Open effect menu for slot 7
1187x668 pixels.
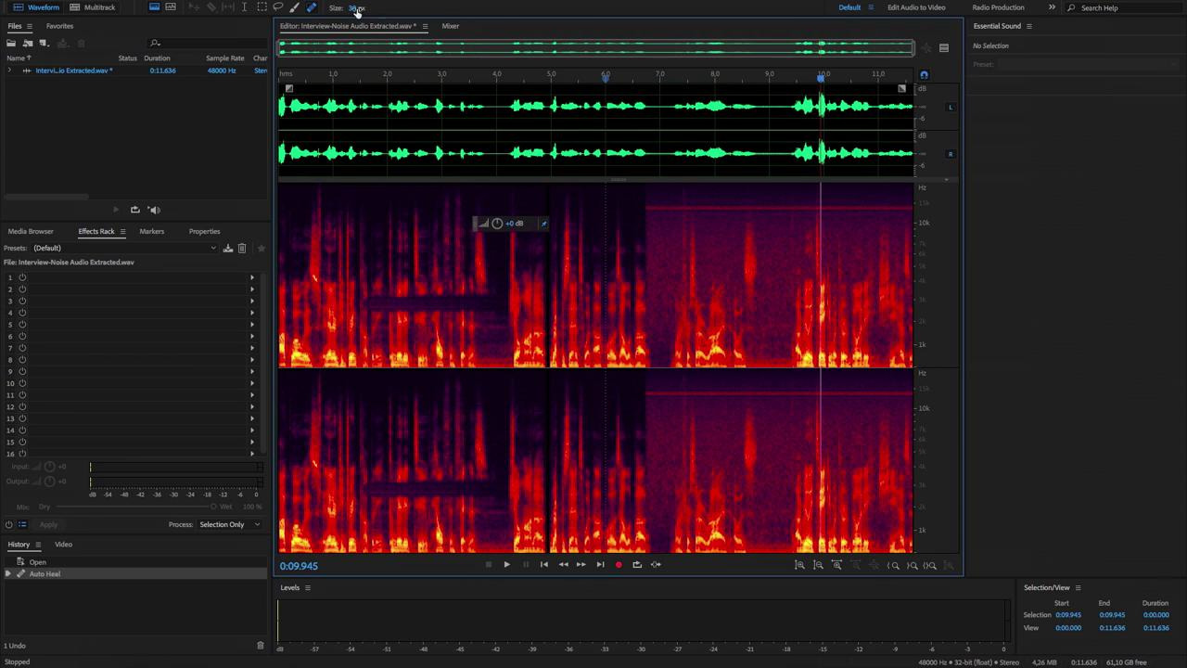tap(252, 348)
